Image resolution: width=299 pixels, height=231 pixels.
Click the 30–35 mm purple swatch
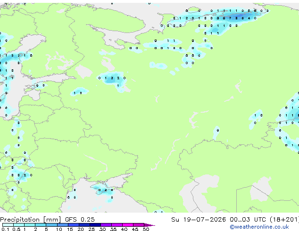(106, 225)
